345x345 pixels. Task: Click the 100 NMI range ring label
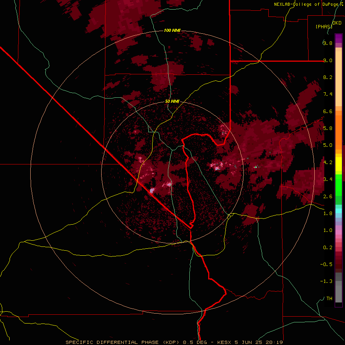tap(172, 30)
